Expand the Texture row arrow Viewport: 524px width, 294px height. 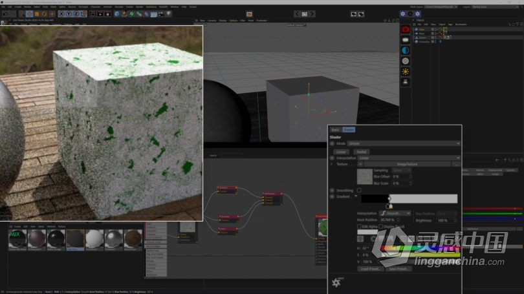(x=331, y=164)
